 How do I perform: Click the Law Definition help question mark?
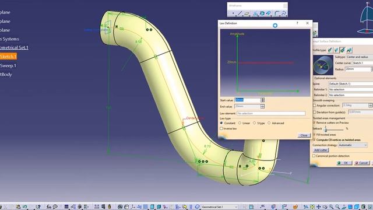coord(297,23)
